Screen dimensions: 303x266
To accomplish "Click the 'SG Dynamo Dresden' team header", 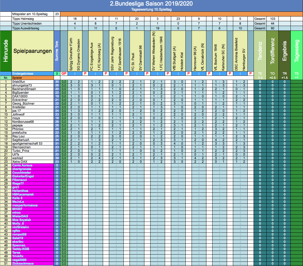I will 78,55.
